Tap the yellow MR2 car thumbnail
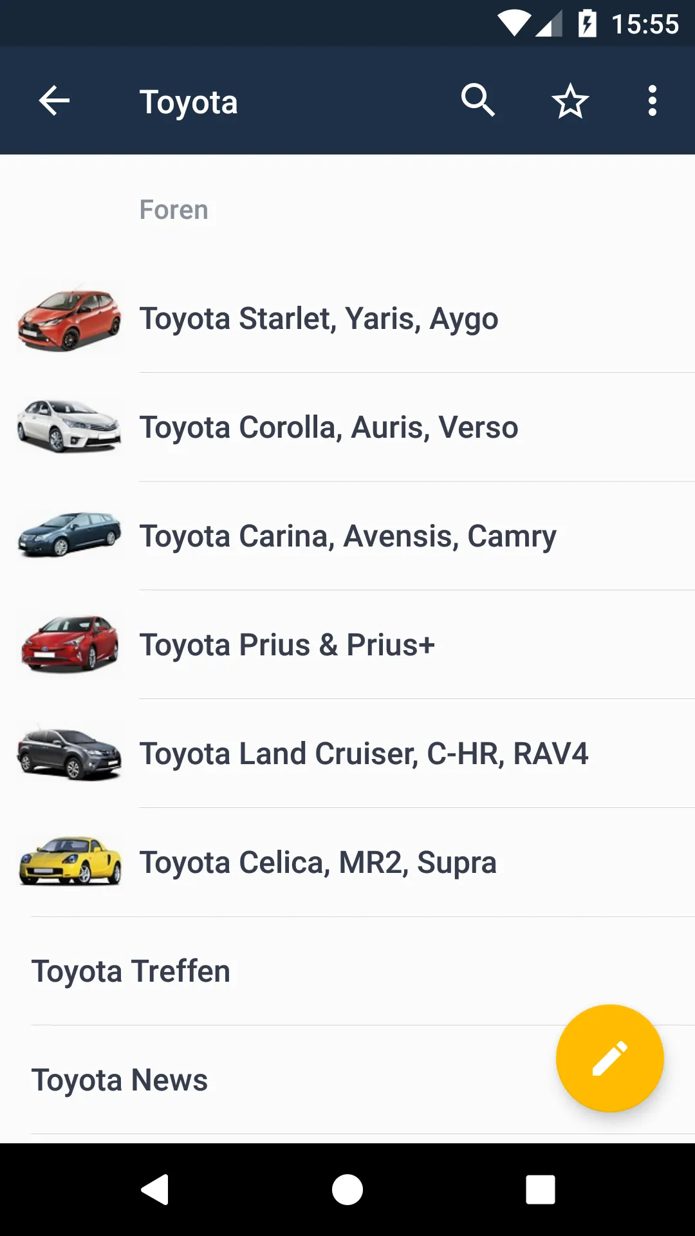The width and height of the screenshot is (695, 1236). 69,861
